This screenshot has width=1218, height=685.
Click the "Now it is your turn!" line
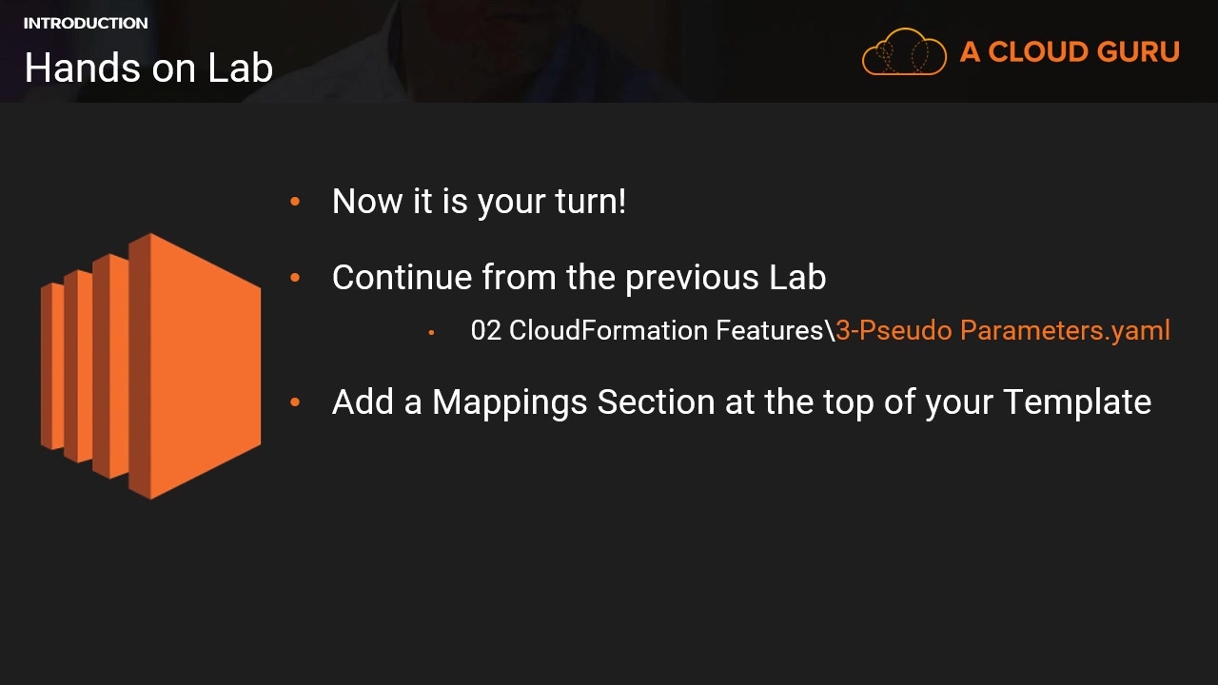tap(479, 202)
